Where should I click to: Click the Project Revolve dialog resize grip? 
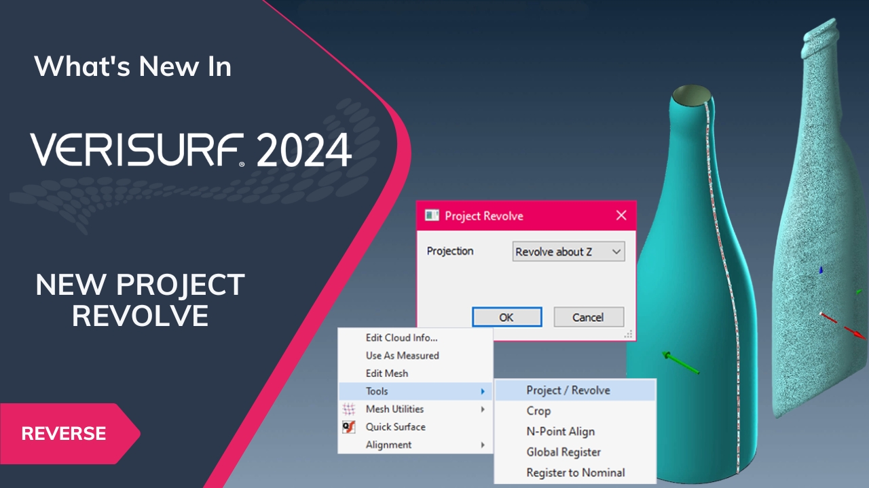click(x=629, y=333)
